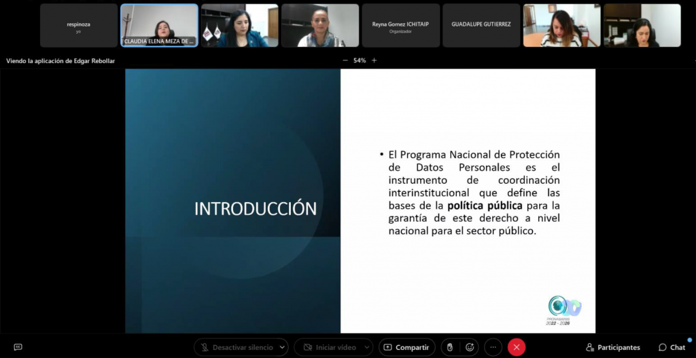696x358 pixels.
Task: Select the respinoza participant tile
Action: [79, 25]
